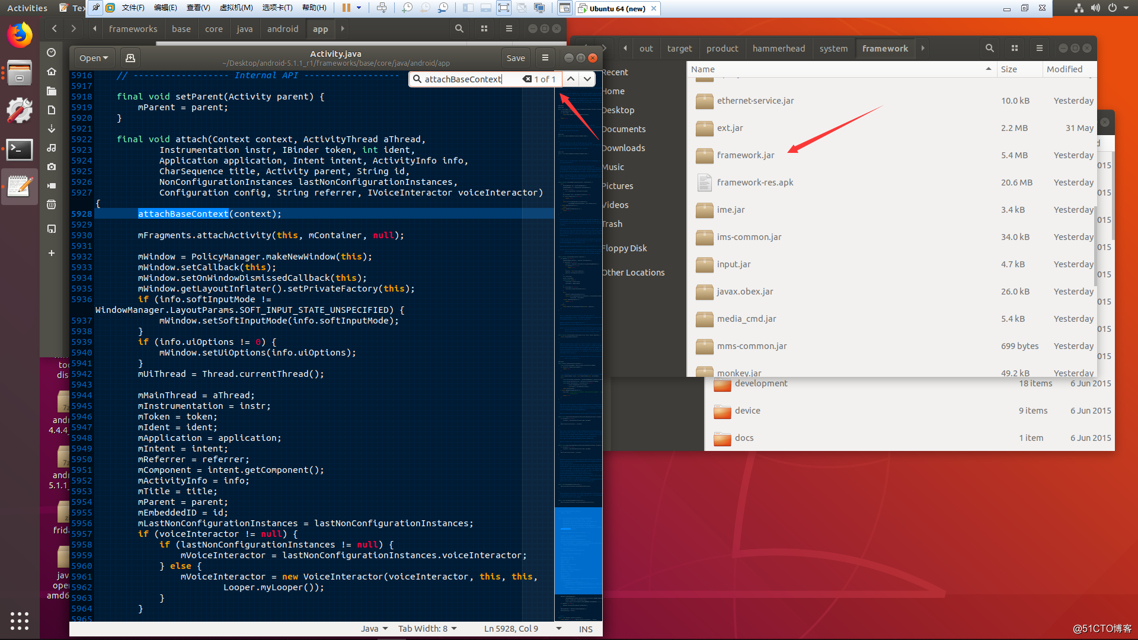Screen dimensions: 1138x640
Task: Toggle grid view in framework file manager
Action: click(x=1014, y=49)
